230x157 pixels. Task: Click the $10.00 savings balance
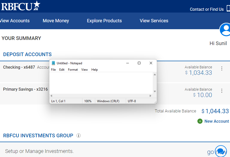[x=203, y=95]
